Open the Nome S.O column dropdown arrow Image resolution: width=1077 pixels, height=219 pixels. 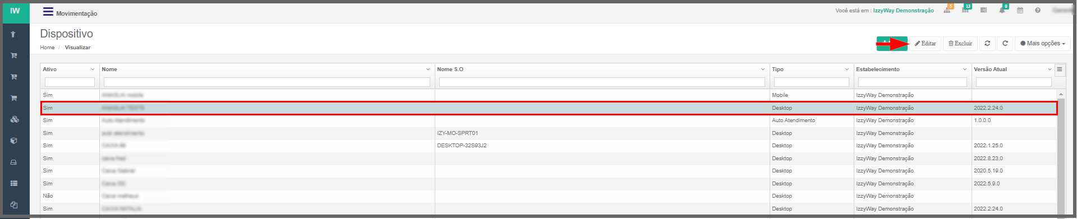[x=763, y=69]
